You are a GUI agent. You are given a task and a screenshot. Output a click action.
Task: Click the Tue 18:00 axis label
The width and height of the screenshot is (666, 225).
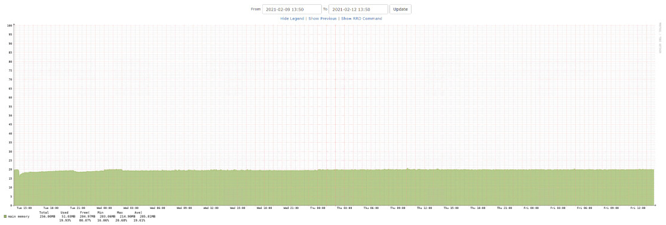pos(51,208)
